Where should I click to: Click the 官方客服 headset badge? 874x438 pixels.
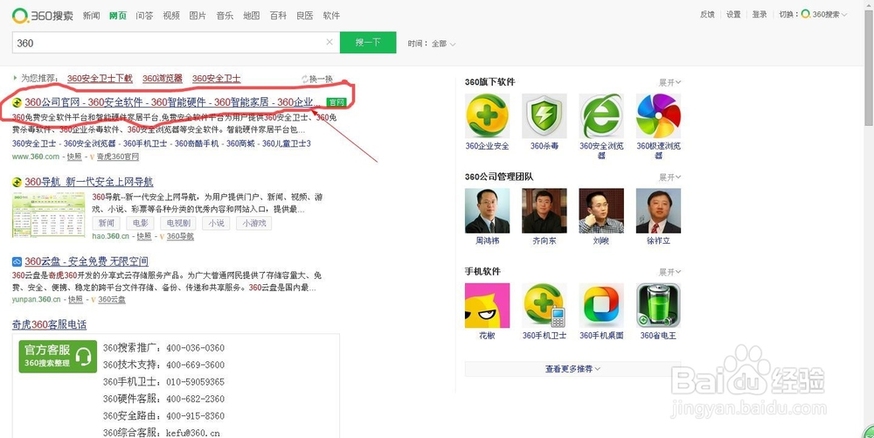coord(58,356)
